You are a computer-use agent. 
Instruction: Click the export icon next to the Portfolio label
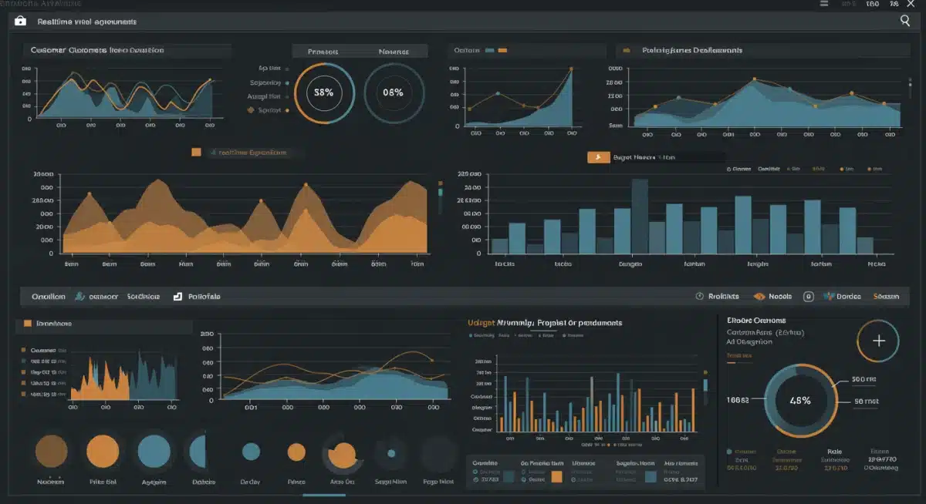(x=177, y=296)
